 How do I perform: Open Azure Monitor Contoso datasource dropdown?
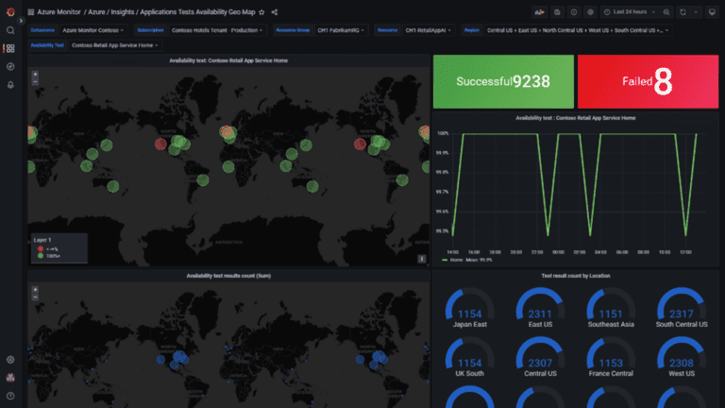[x=93, y=30]
